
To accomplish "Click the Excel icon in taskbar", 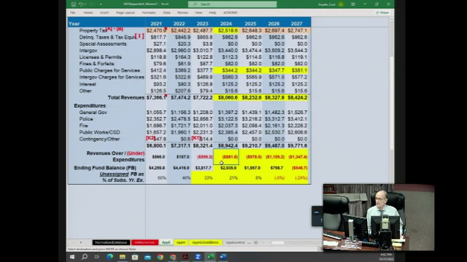I will pyautogui.click(x=211, y=257).
